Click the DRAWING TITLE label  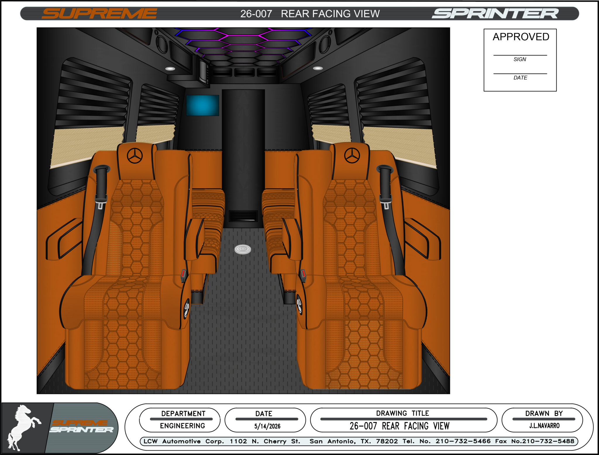click(402, 413)
